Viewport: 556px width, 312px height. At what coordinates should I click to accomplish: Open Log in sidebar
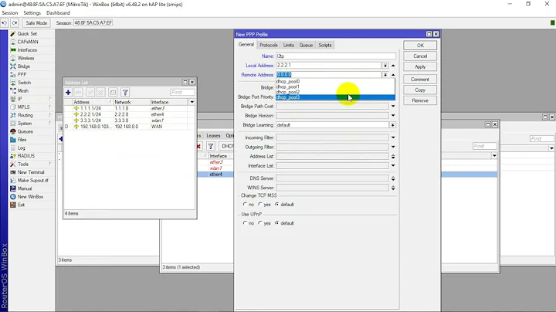pos(22,148)
